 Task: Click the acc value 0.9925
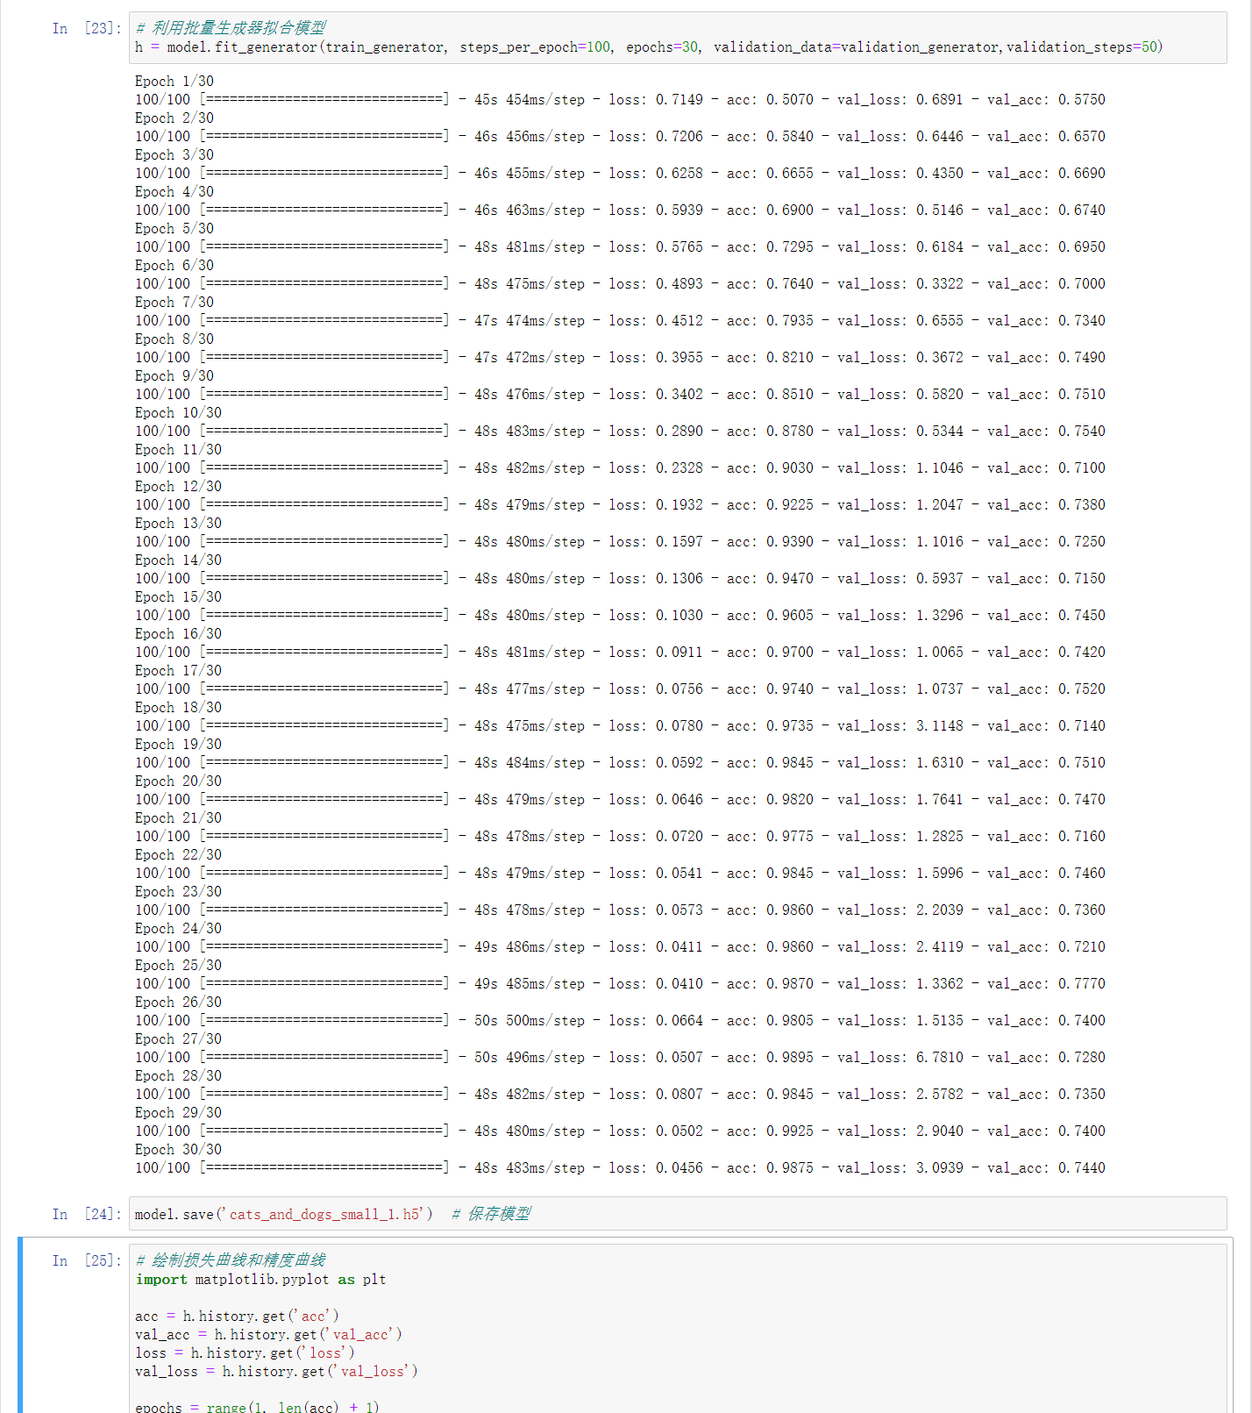click(790, 1131)
